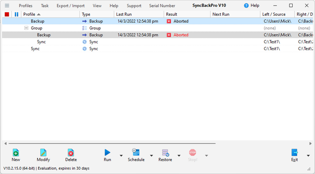Click the Restore database icon

point(165,153)
